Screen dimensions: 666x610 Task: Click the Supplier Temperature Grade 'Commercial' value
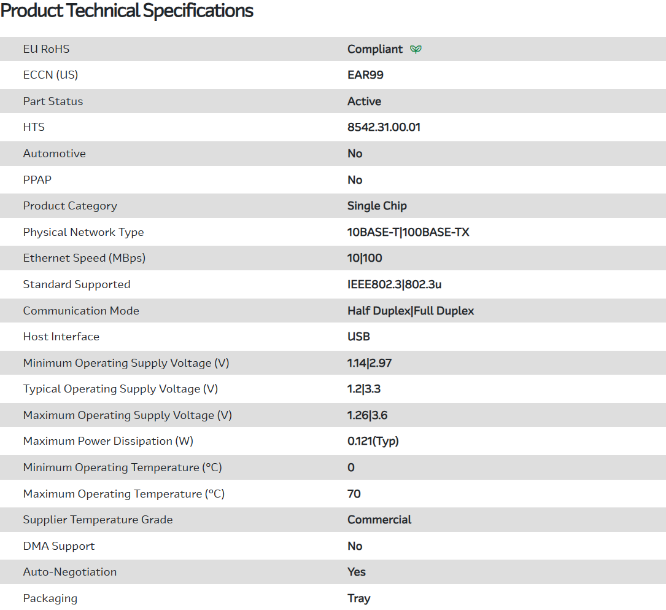(x=379, y=520)
